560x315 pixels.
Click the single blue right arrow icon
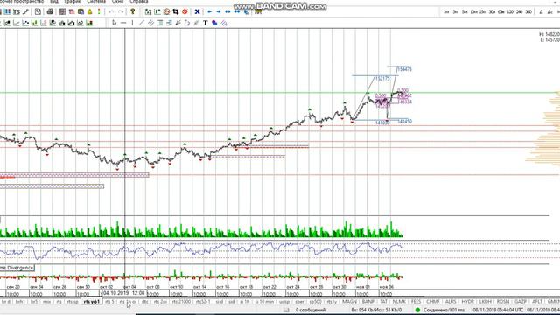pyautogui.click(x=219, y=11)
